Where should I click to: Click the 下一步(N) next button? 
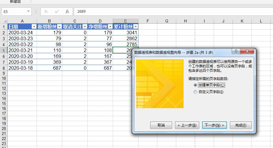pos(214,125)
